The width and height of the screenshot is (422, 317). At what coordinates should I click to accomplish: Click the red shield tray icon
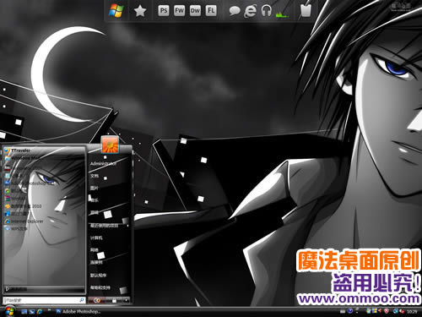387,311
